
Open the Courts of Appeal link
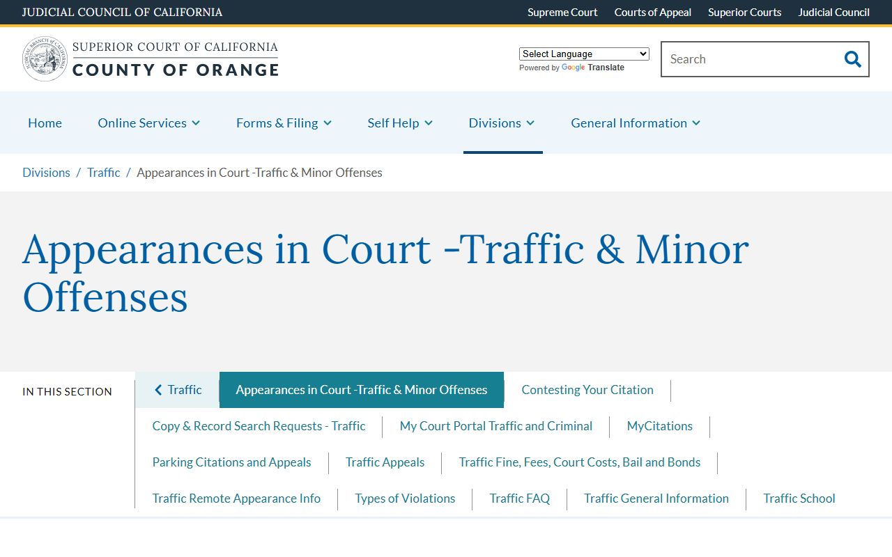click(653, 13)
